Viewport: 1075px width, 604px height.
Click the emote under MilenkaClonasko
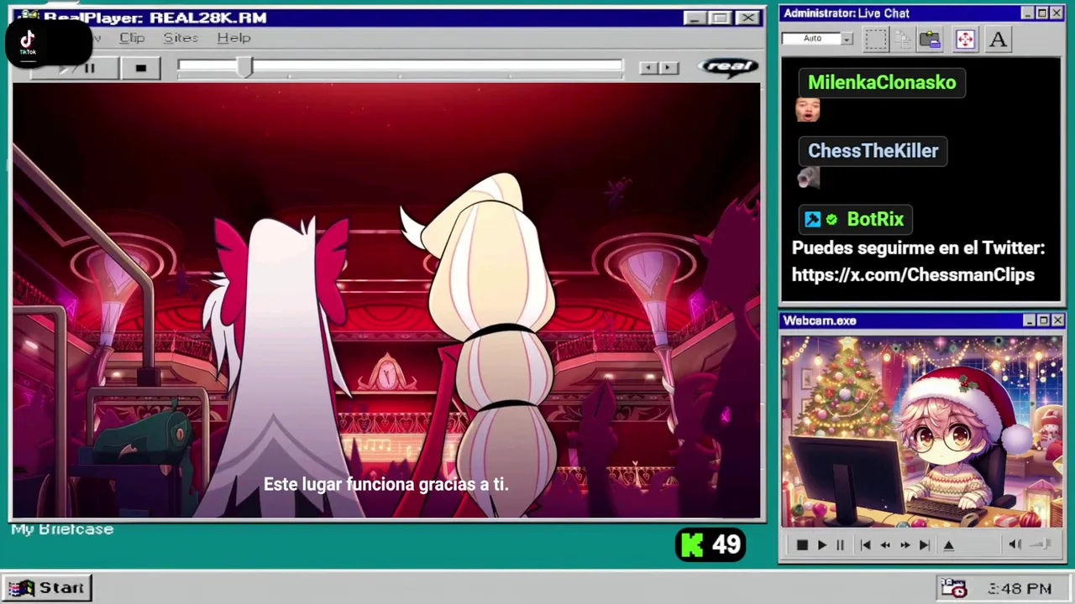(x=808, y=109)
